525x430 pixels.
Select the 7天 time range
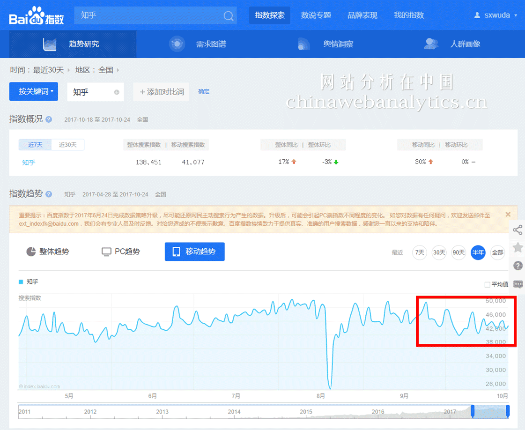[x=419, y=252]
